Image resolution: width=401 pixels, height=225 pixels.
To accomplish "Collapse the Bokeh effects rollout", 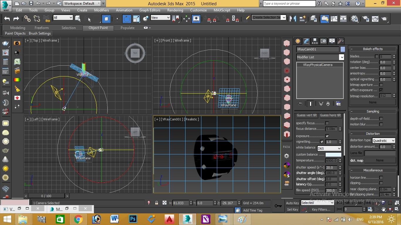I will [373, 49].
